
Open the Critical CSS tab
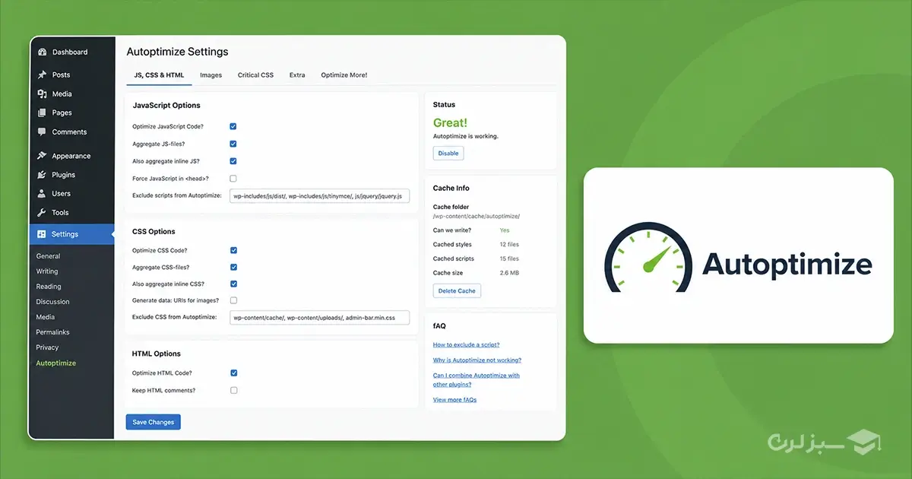click(x=255, y=75)
